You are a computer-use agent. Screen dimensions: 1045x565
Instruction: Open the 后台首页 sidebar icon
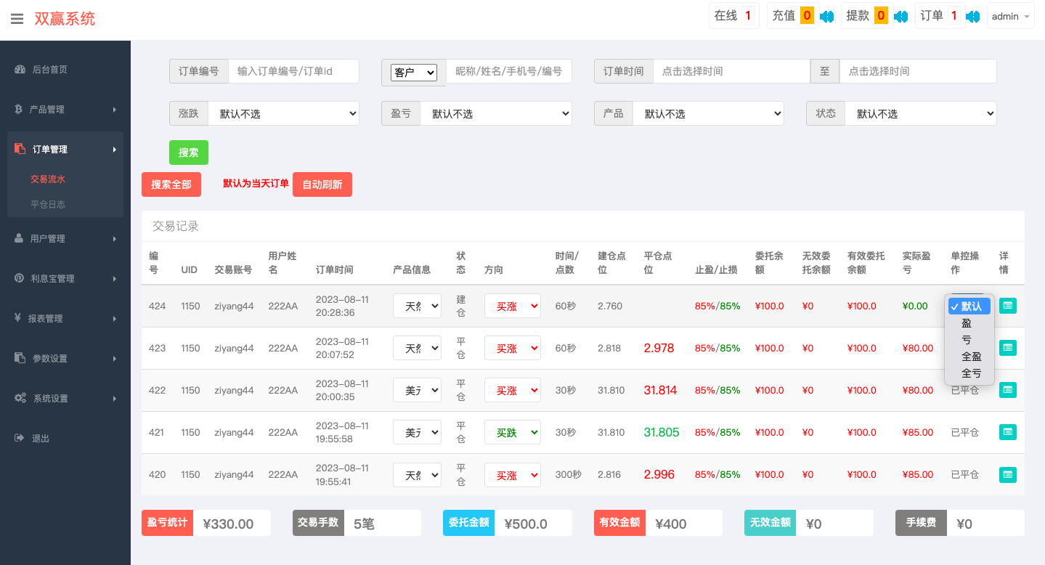20,69
